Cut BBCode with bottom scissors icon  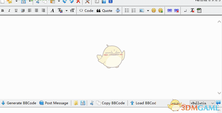tap(92, 103)
